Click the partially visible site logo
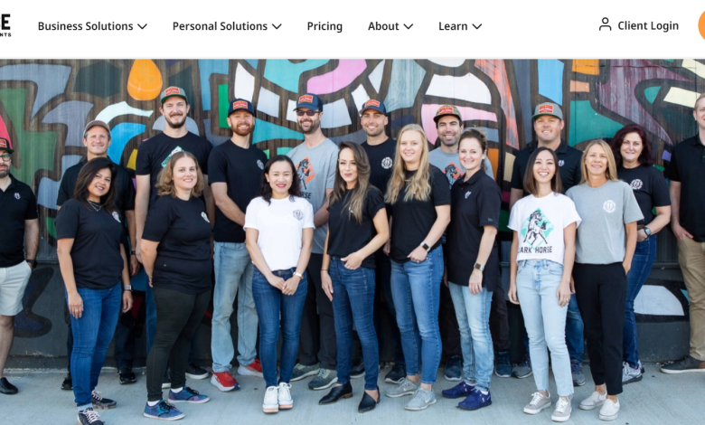Image resolution: width=705 pixels, height=425 pixels. (x=5, y=25)
